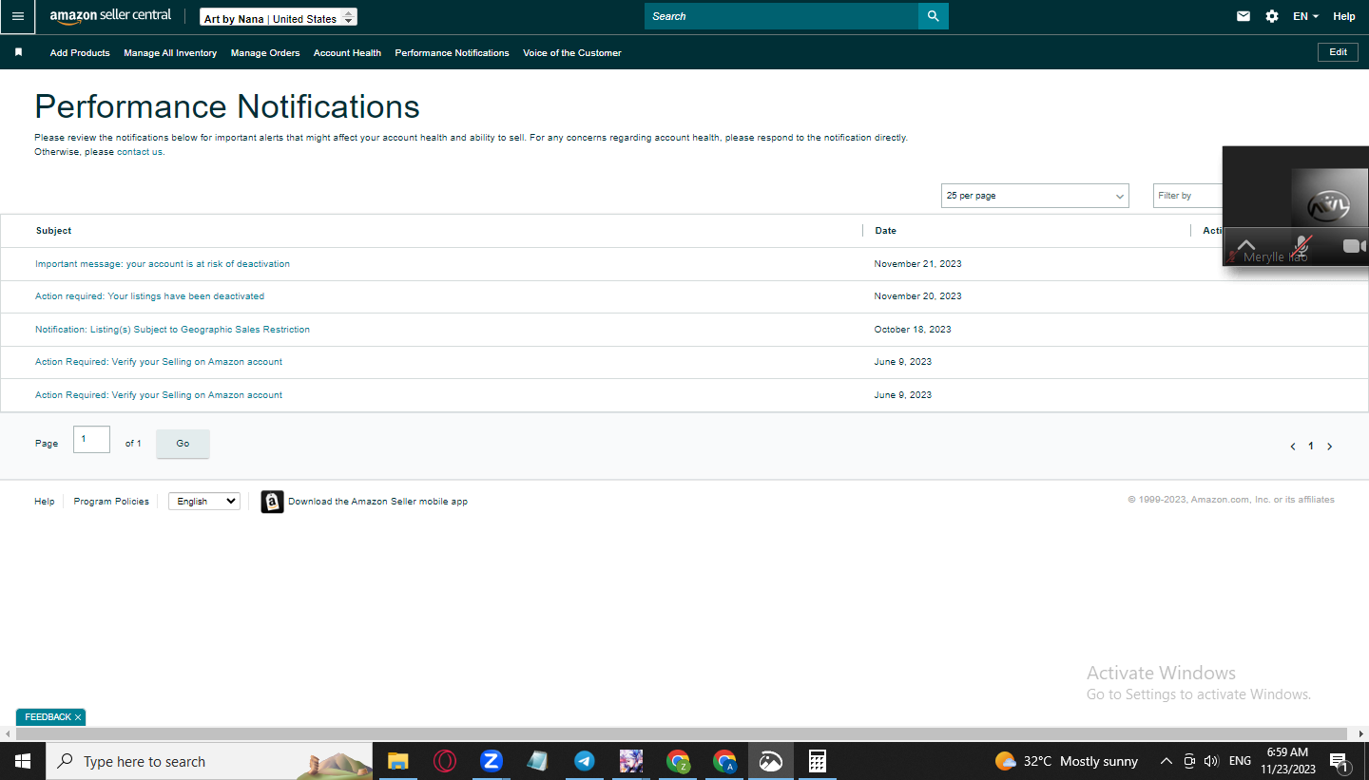
Task: Click the Amazon Seller app icon in footer
Action: click(x=272, y=502)
